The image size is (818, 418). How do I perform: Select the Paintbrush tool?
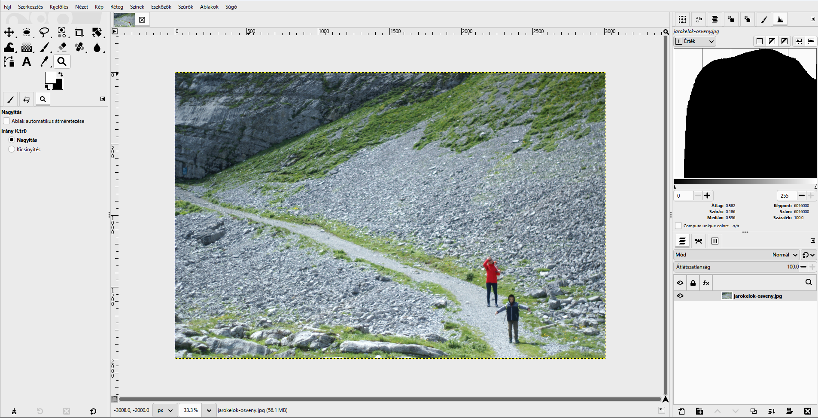44,47
